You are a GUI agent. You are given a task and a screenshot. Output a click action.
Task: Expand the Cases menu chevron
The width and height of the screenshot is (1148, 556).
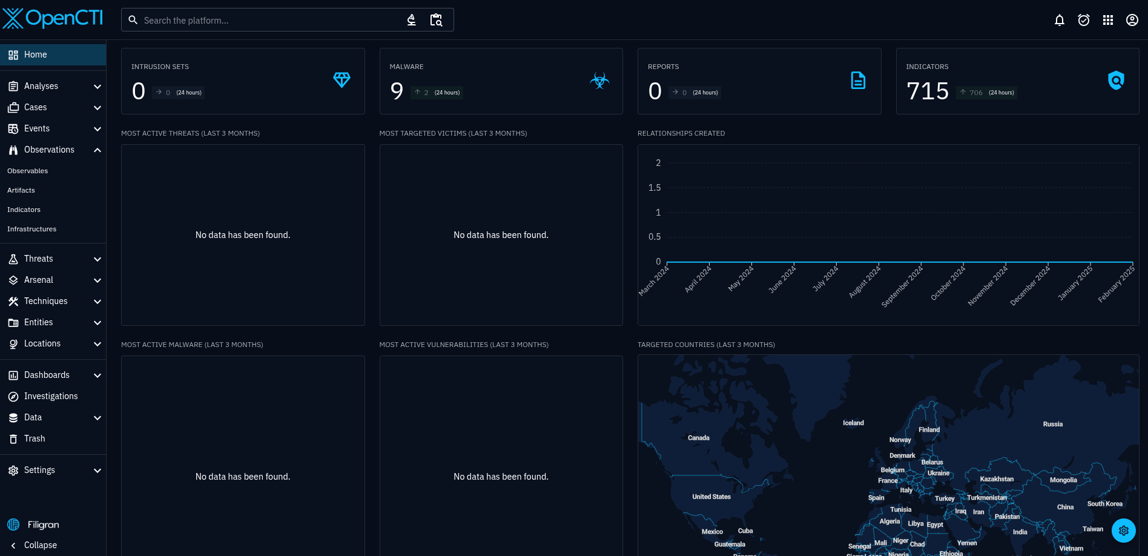97,108
